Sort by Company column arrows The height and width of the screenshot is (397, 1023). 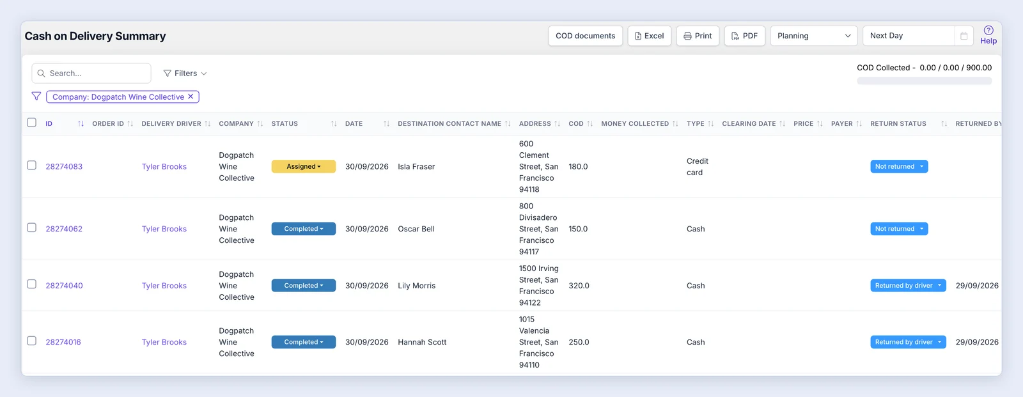(x=260, y=124)
